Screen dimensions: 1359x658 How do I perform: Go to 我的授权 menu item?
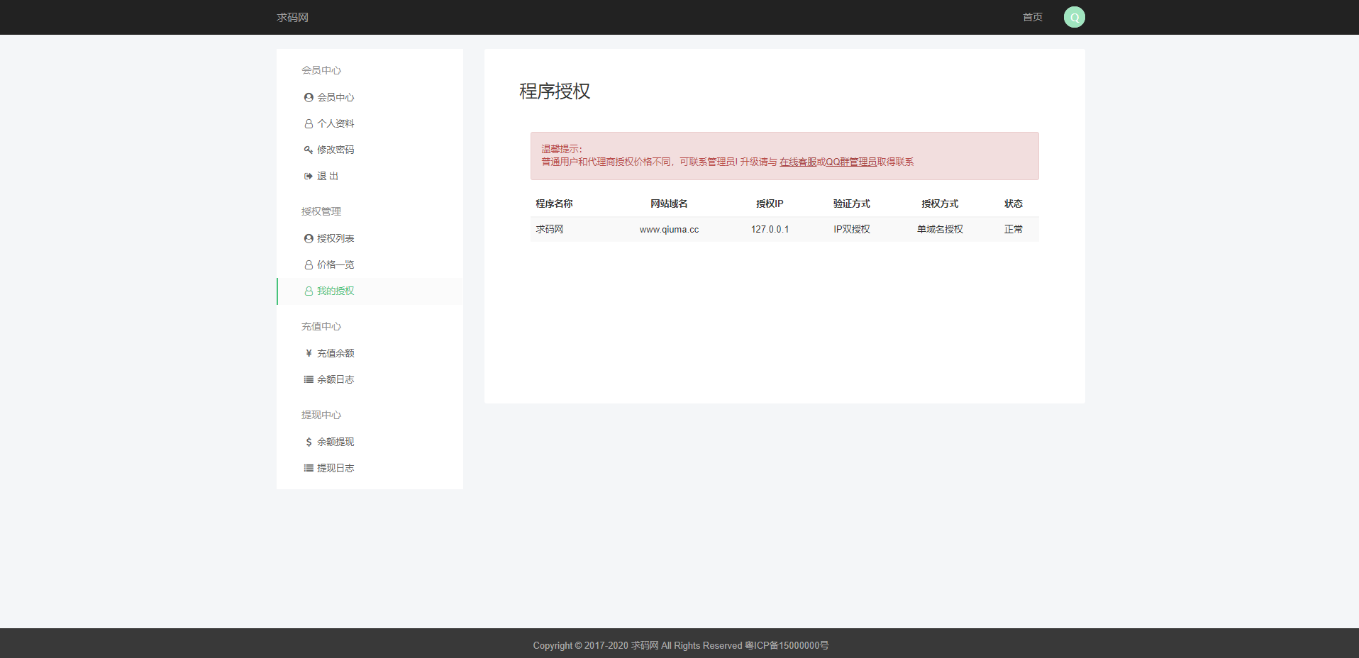point(335,291)
